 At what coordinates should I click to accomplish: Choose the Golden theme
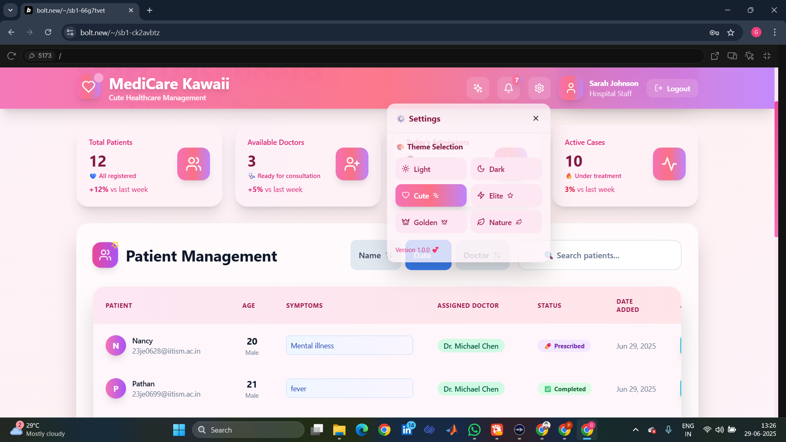point(431,222)
